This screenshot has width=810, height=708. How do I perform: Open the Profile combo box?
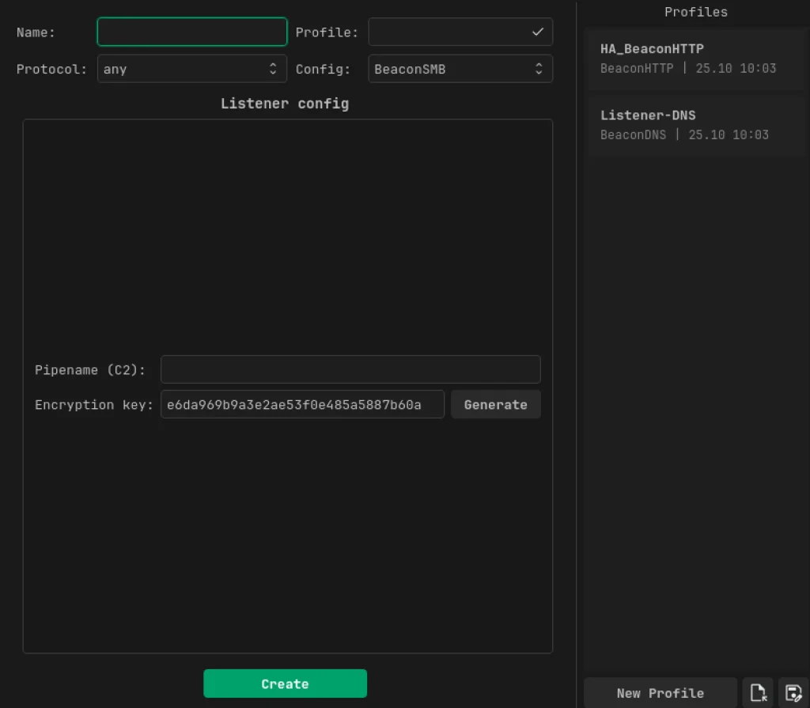click(460, 32)
